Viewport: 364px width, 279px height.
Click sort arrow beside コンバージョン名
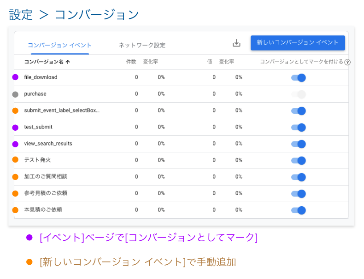[68, 62]
